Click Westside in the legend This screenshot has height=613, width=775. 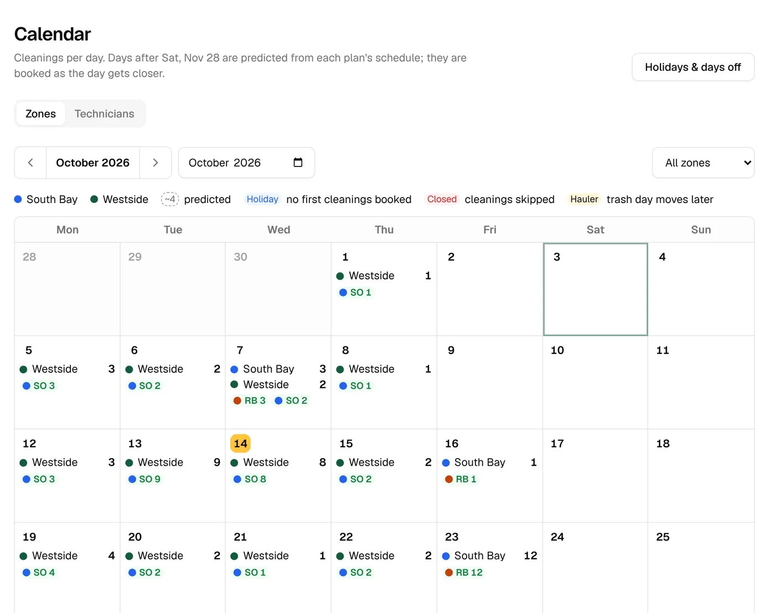coord(119,199)
